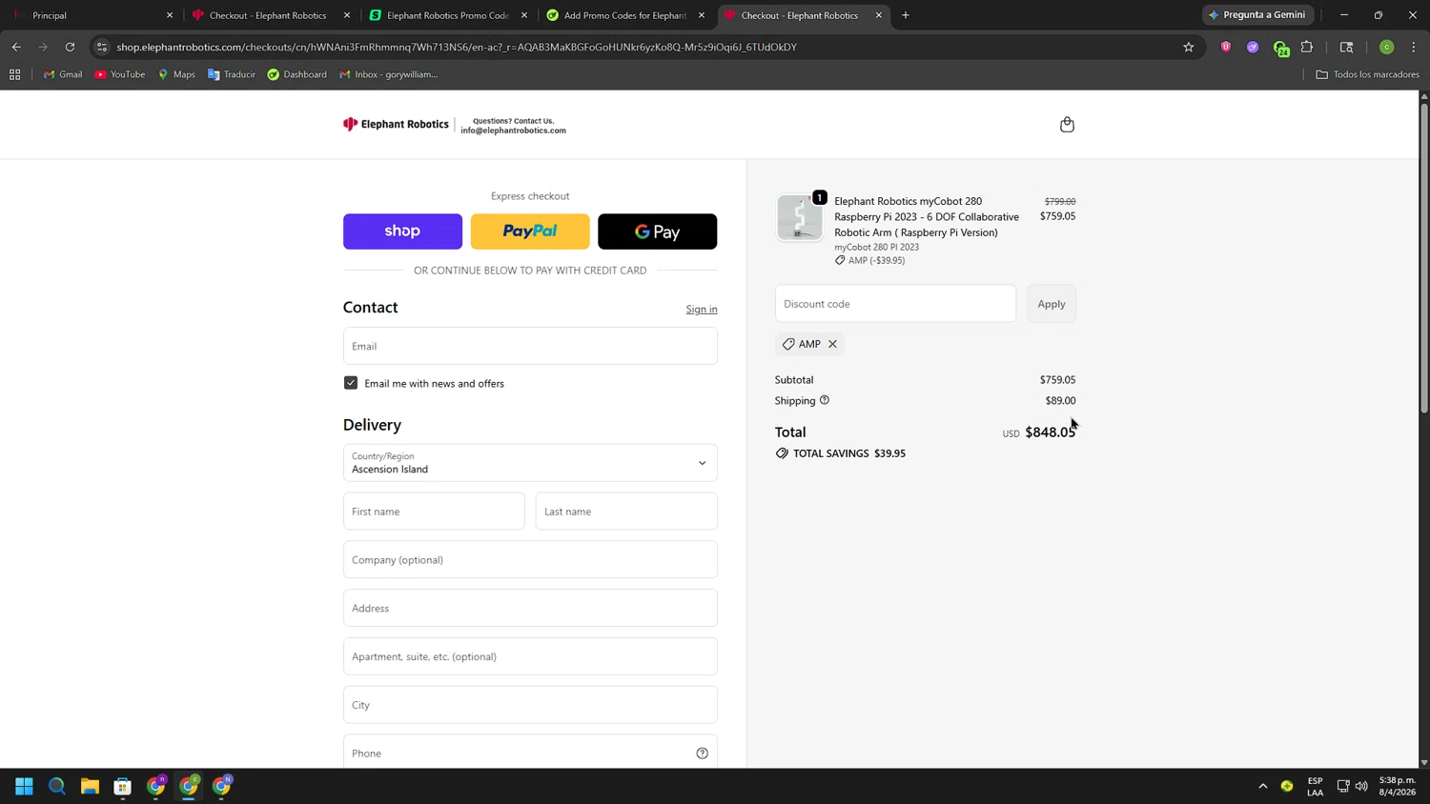Open the YouTube bookmark
The width and height of the screenshot is (1430, 804).
120,74
